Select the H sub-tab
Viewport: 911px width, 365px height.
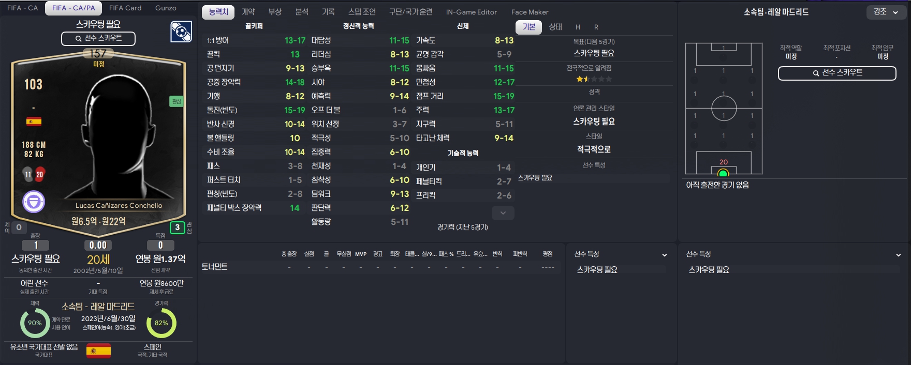578,27
